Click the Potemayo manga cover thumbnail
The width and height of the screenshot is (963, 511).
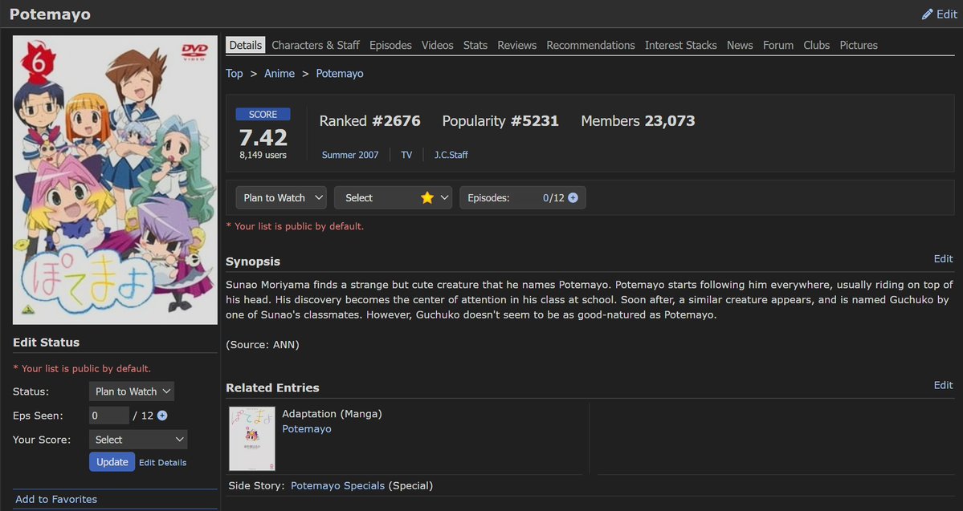pyautogui.click(x=252, y=439)
